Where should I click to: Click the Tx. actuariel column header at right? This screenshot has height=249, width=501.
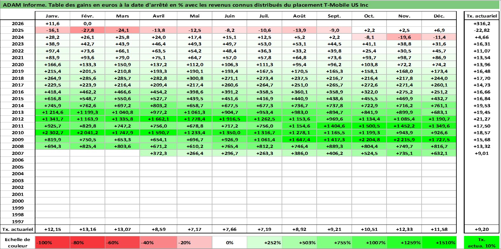pyautogui.click(x=482, y=16)
